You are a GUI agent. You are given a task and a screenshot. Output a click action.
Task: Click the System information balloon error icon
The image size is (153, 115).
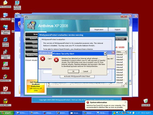point(88,102)
